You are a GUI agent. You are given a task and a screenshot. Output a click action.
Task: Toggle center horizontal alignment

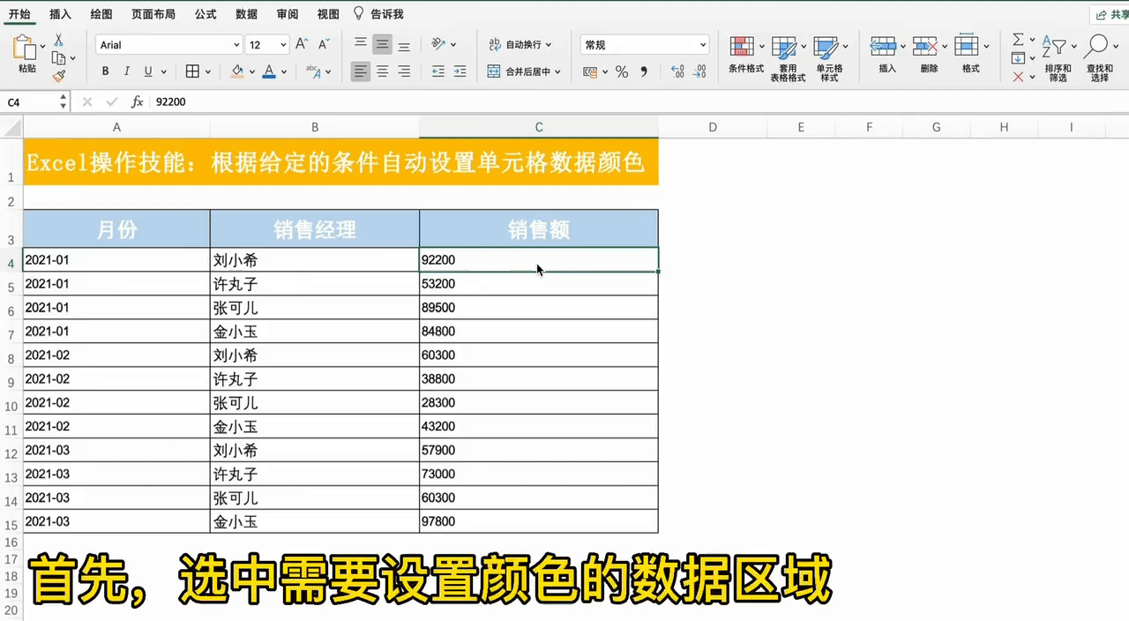382,71
